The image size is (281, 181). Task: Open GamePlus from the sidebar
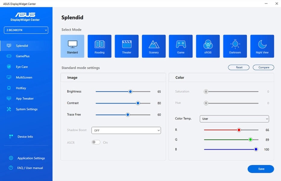[23, 56]
